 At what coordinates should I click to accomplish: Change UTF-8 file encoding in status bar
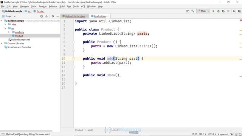(212, 134)
